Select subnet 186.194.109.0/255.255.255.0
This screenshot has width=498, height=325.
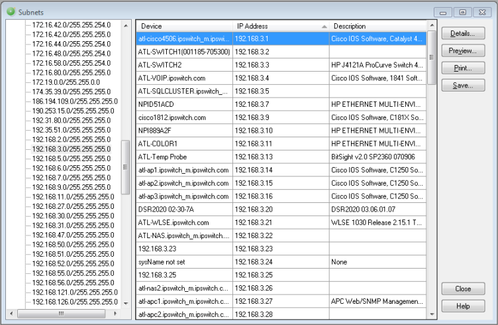pos(75,101)
